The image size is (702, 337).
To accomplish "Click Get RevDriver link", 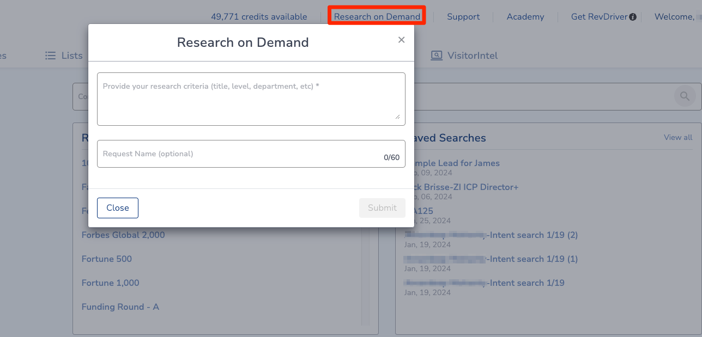I will point(599,17).
